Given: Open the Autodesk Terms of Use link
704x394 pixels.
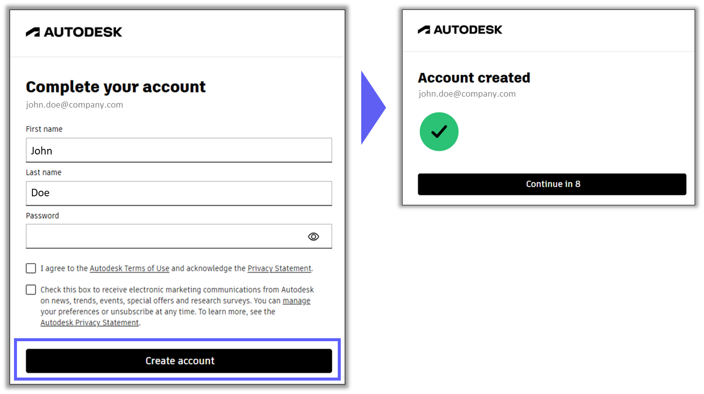Looking at the screenshot, I should tap(130, 268).
